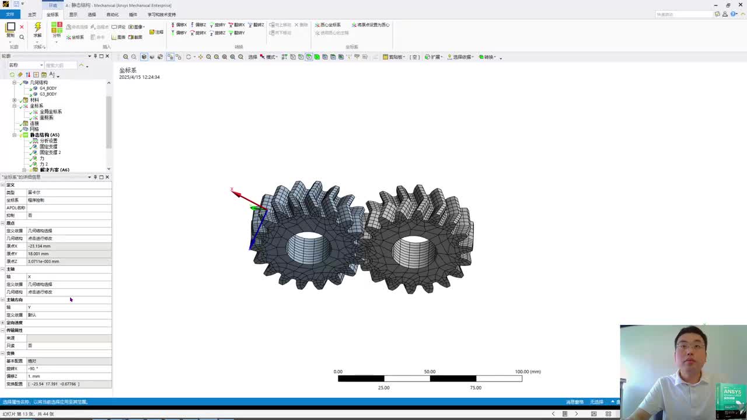The height and width of the screenshot is (420, 747).
Task: Click the sort arrows icon in outline toolbar
Action: 28,75
